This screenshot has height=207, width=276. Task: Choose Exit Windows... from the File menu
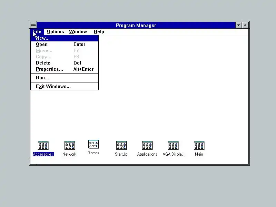pos(65,87)
